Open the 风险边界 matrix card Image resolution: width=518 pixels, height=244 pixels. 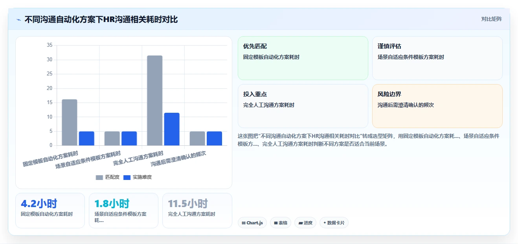437,106
